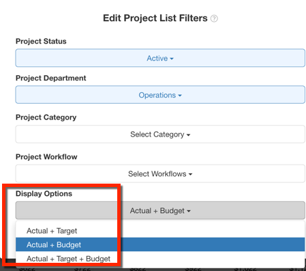
Task: Click the Project Department label
Action: pos(50,78)
